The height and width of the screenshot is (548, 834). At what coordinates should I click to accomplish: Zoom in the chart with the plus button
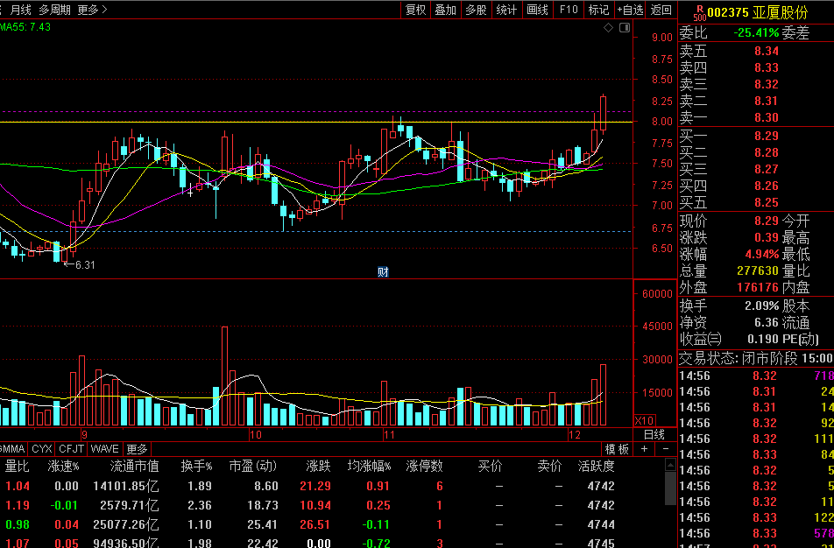[644, 449]
